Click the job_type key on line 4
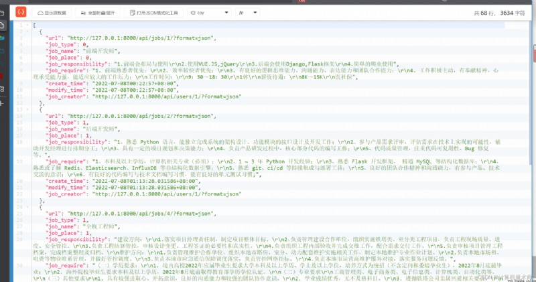 point(61,44)
